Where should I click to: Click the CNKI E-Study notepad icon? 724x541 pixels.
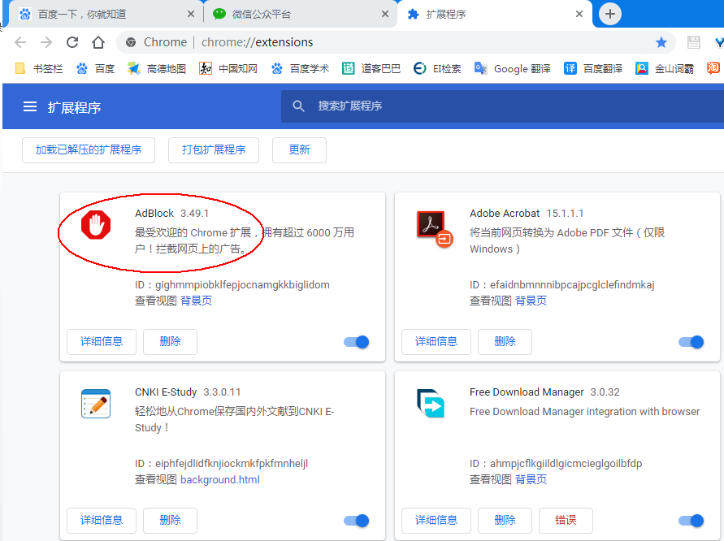point(96,404)
